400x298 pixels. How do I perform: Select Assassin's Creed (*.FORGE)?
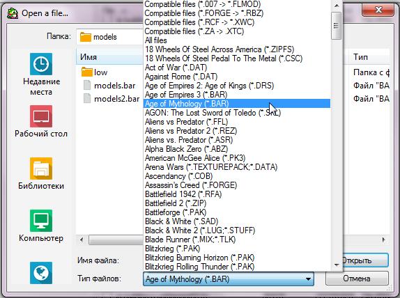point(237,185)
